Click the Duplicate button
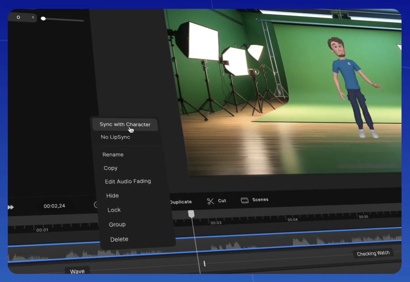This screenshot has height=282, width=410. coord(180,202)
